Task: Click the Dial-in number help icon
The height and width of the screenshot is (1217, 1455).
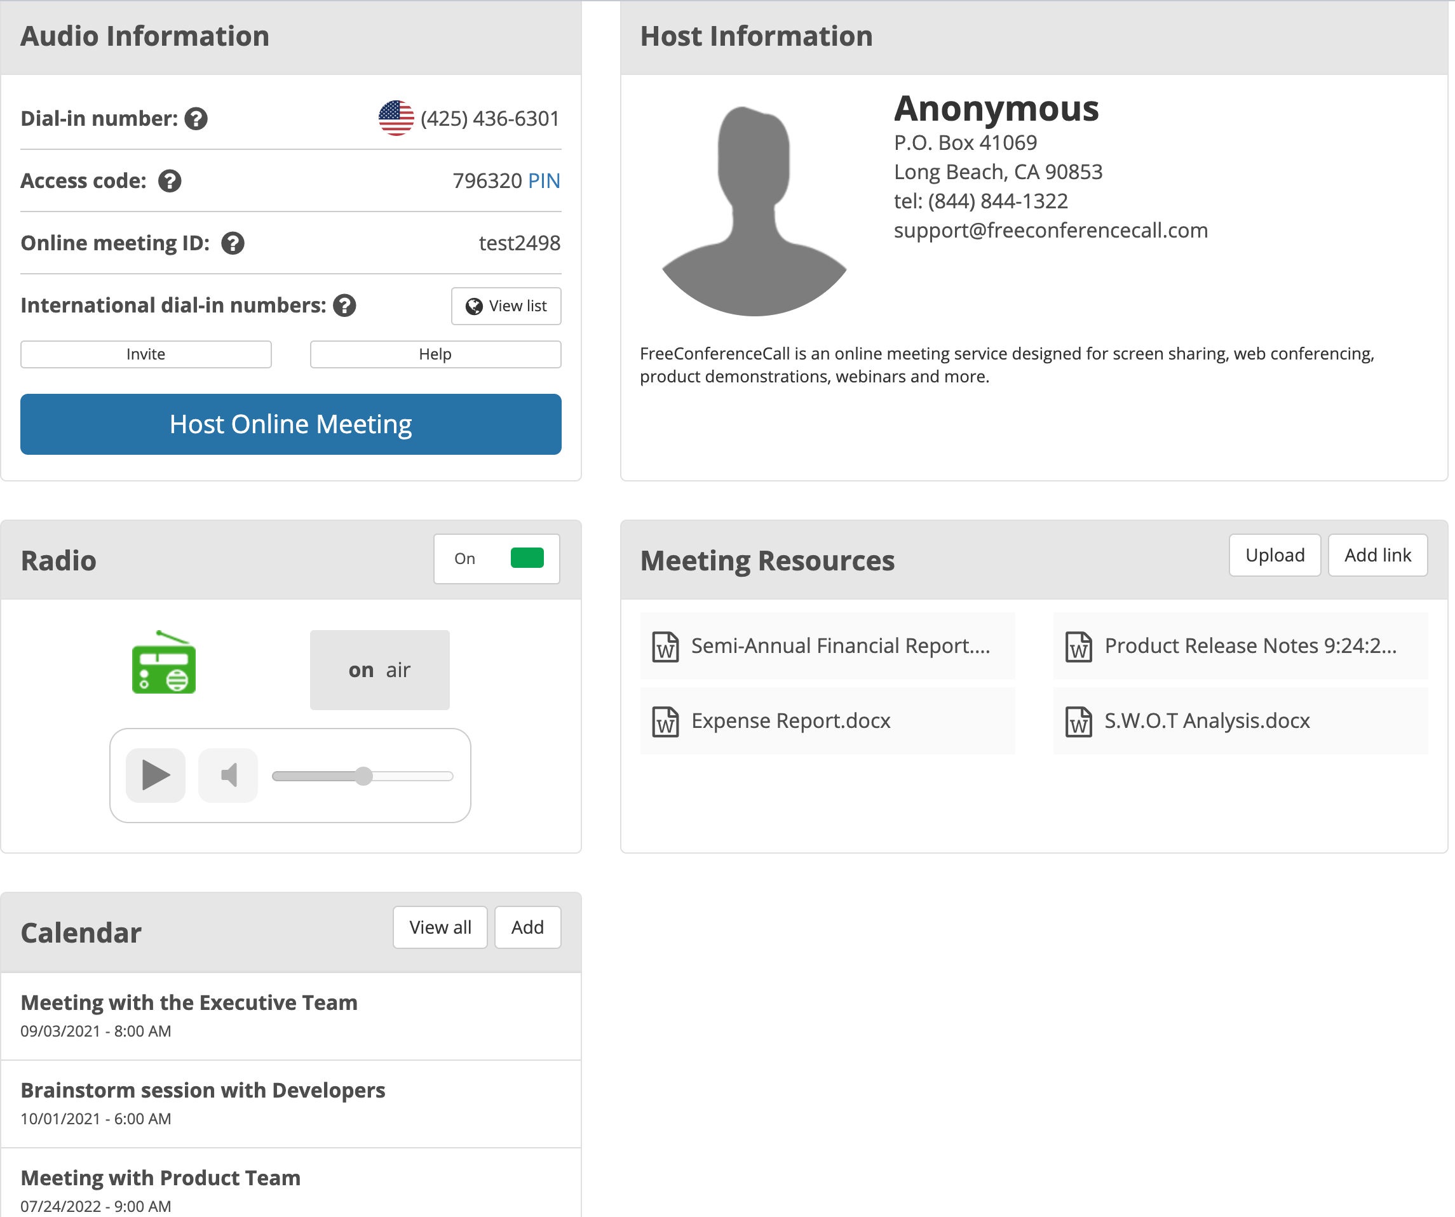Action: point(196,118)
